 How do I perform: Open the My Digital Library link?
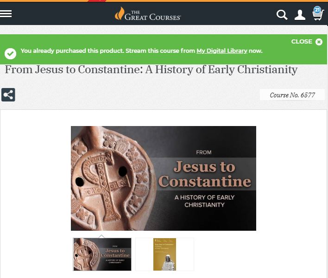(x=222, y=51)
